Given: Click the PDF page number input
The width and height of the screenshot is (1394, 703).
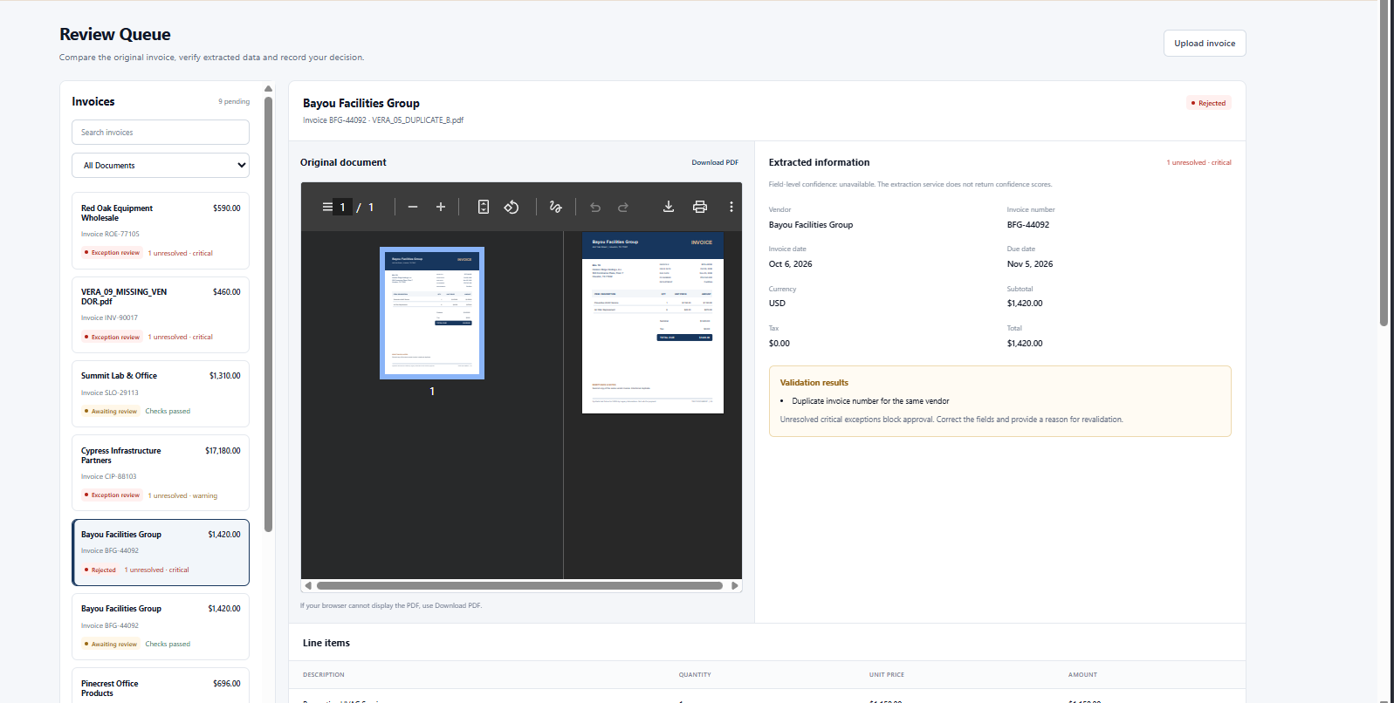Looking at the screenshot, I should 343,208.
